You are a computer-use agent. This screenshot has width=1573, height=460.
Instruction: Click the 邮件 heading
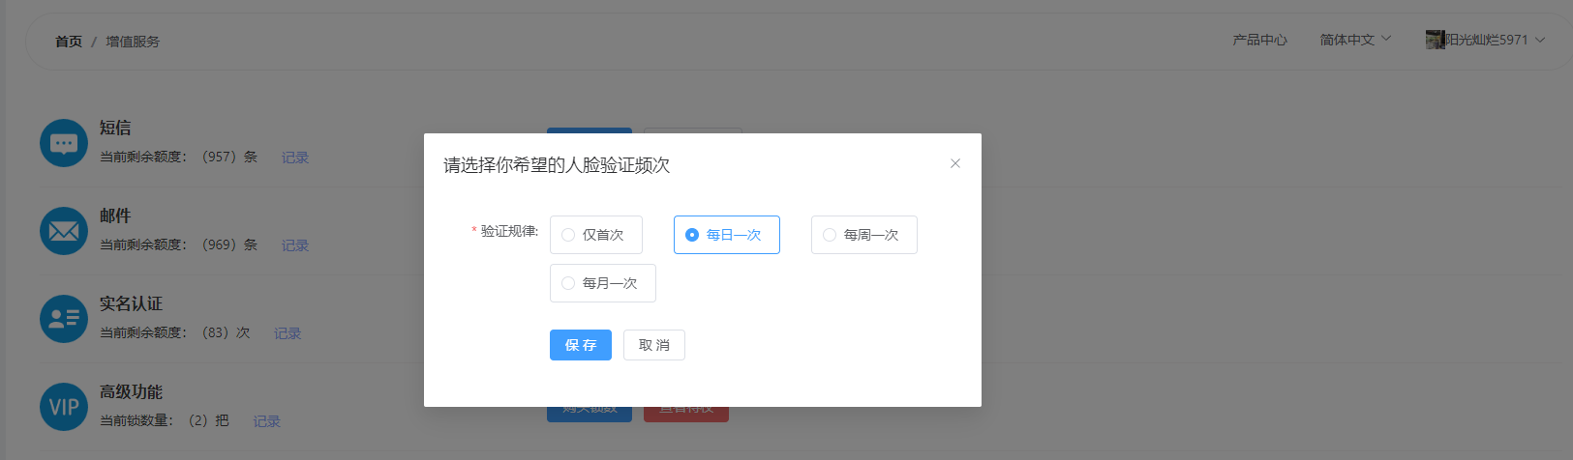click(x=115, y=216)
